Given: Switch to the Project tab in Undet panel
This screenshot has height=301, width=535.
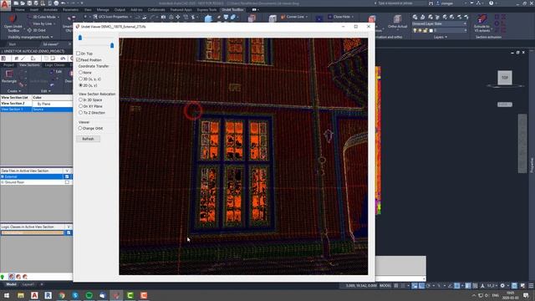Looking at the screenshot, I should point(8,65).
